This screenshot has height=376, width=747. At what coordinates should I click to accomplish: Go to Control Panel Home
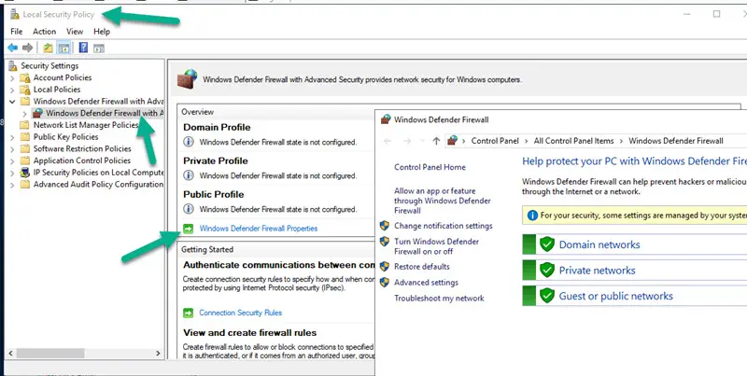430,167
